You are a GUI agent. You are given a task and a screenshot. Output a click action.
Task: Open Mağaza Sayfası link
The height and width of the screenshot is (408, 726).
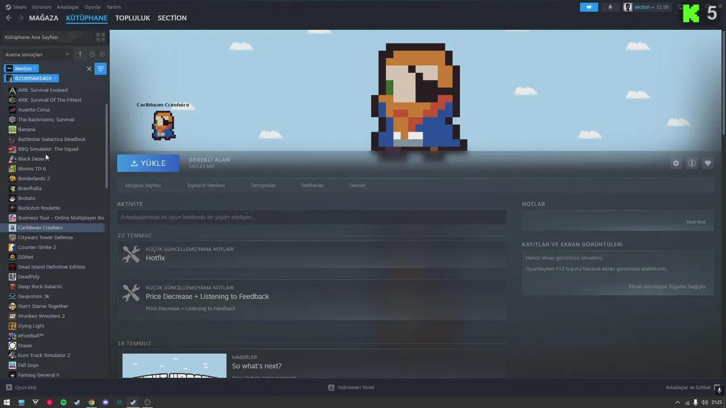[x=143, y=185]
